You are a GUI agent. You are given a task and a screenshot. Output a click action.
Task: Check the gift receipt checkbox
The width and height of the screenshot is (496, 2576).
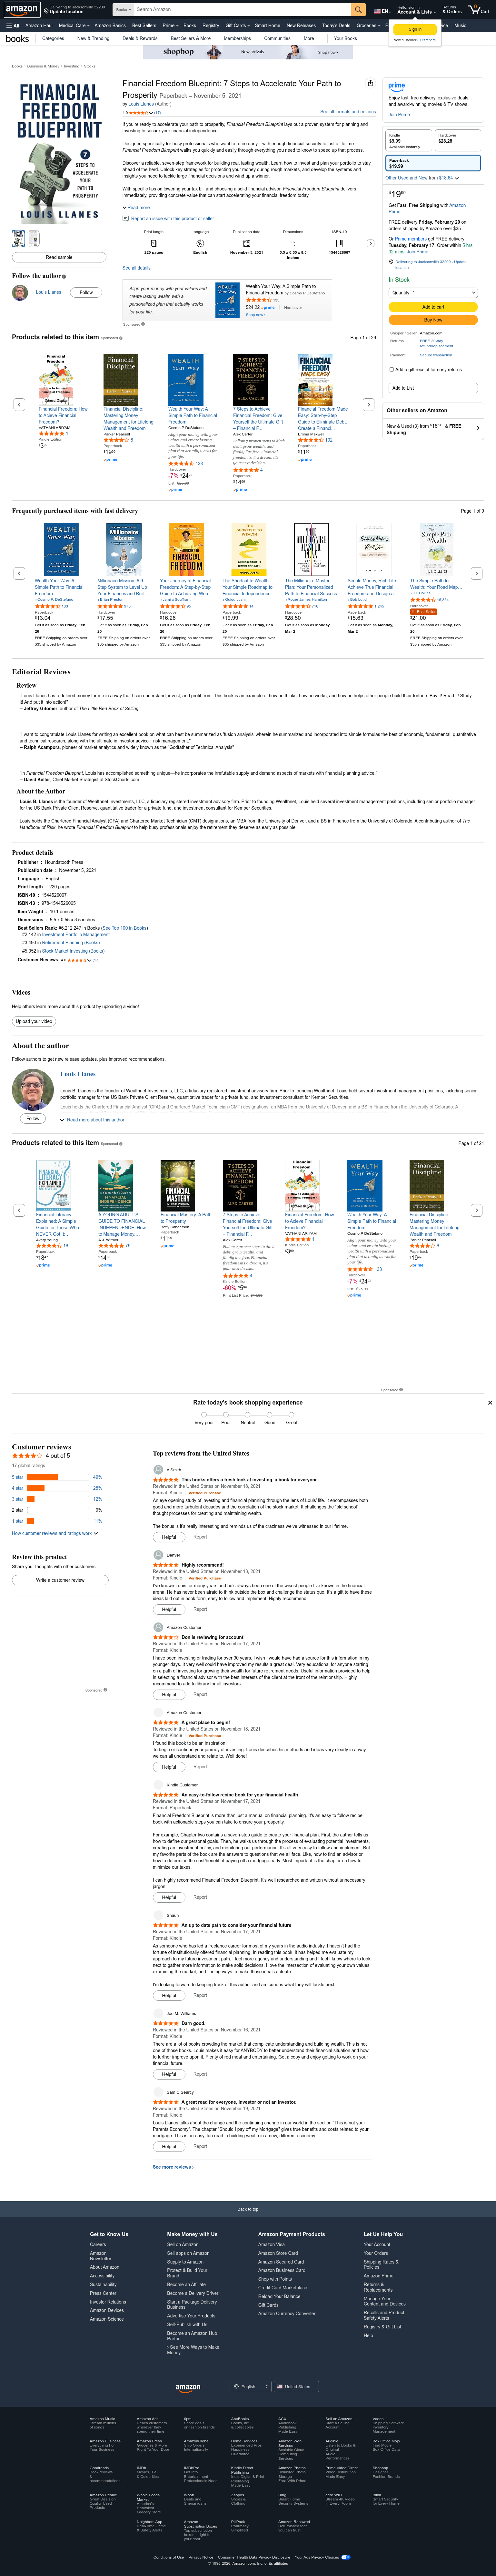(391, 369)
